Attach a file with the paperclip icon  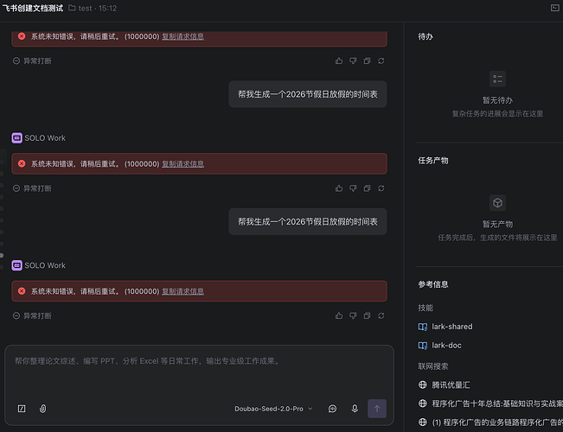click(42, 409)
